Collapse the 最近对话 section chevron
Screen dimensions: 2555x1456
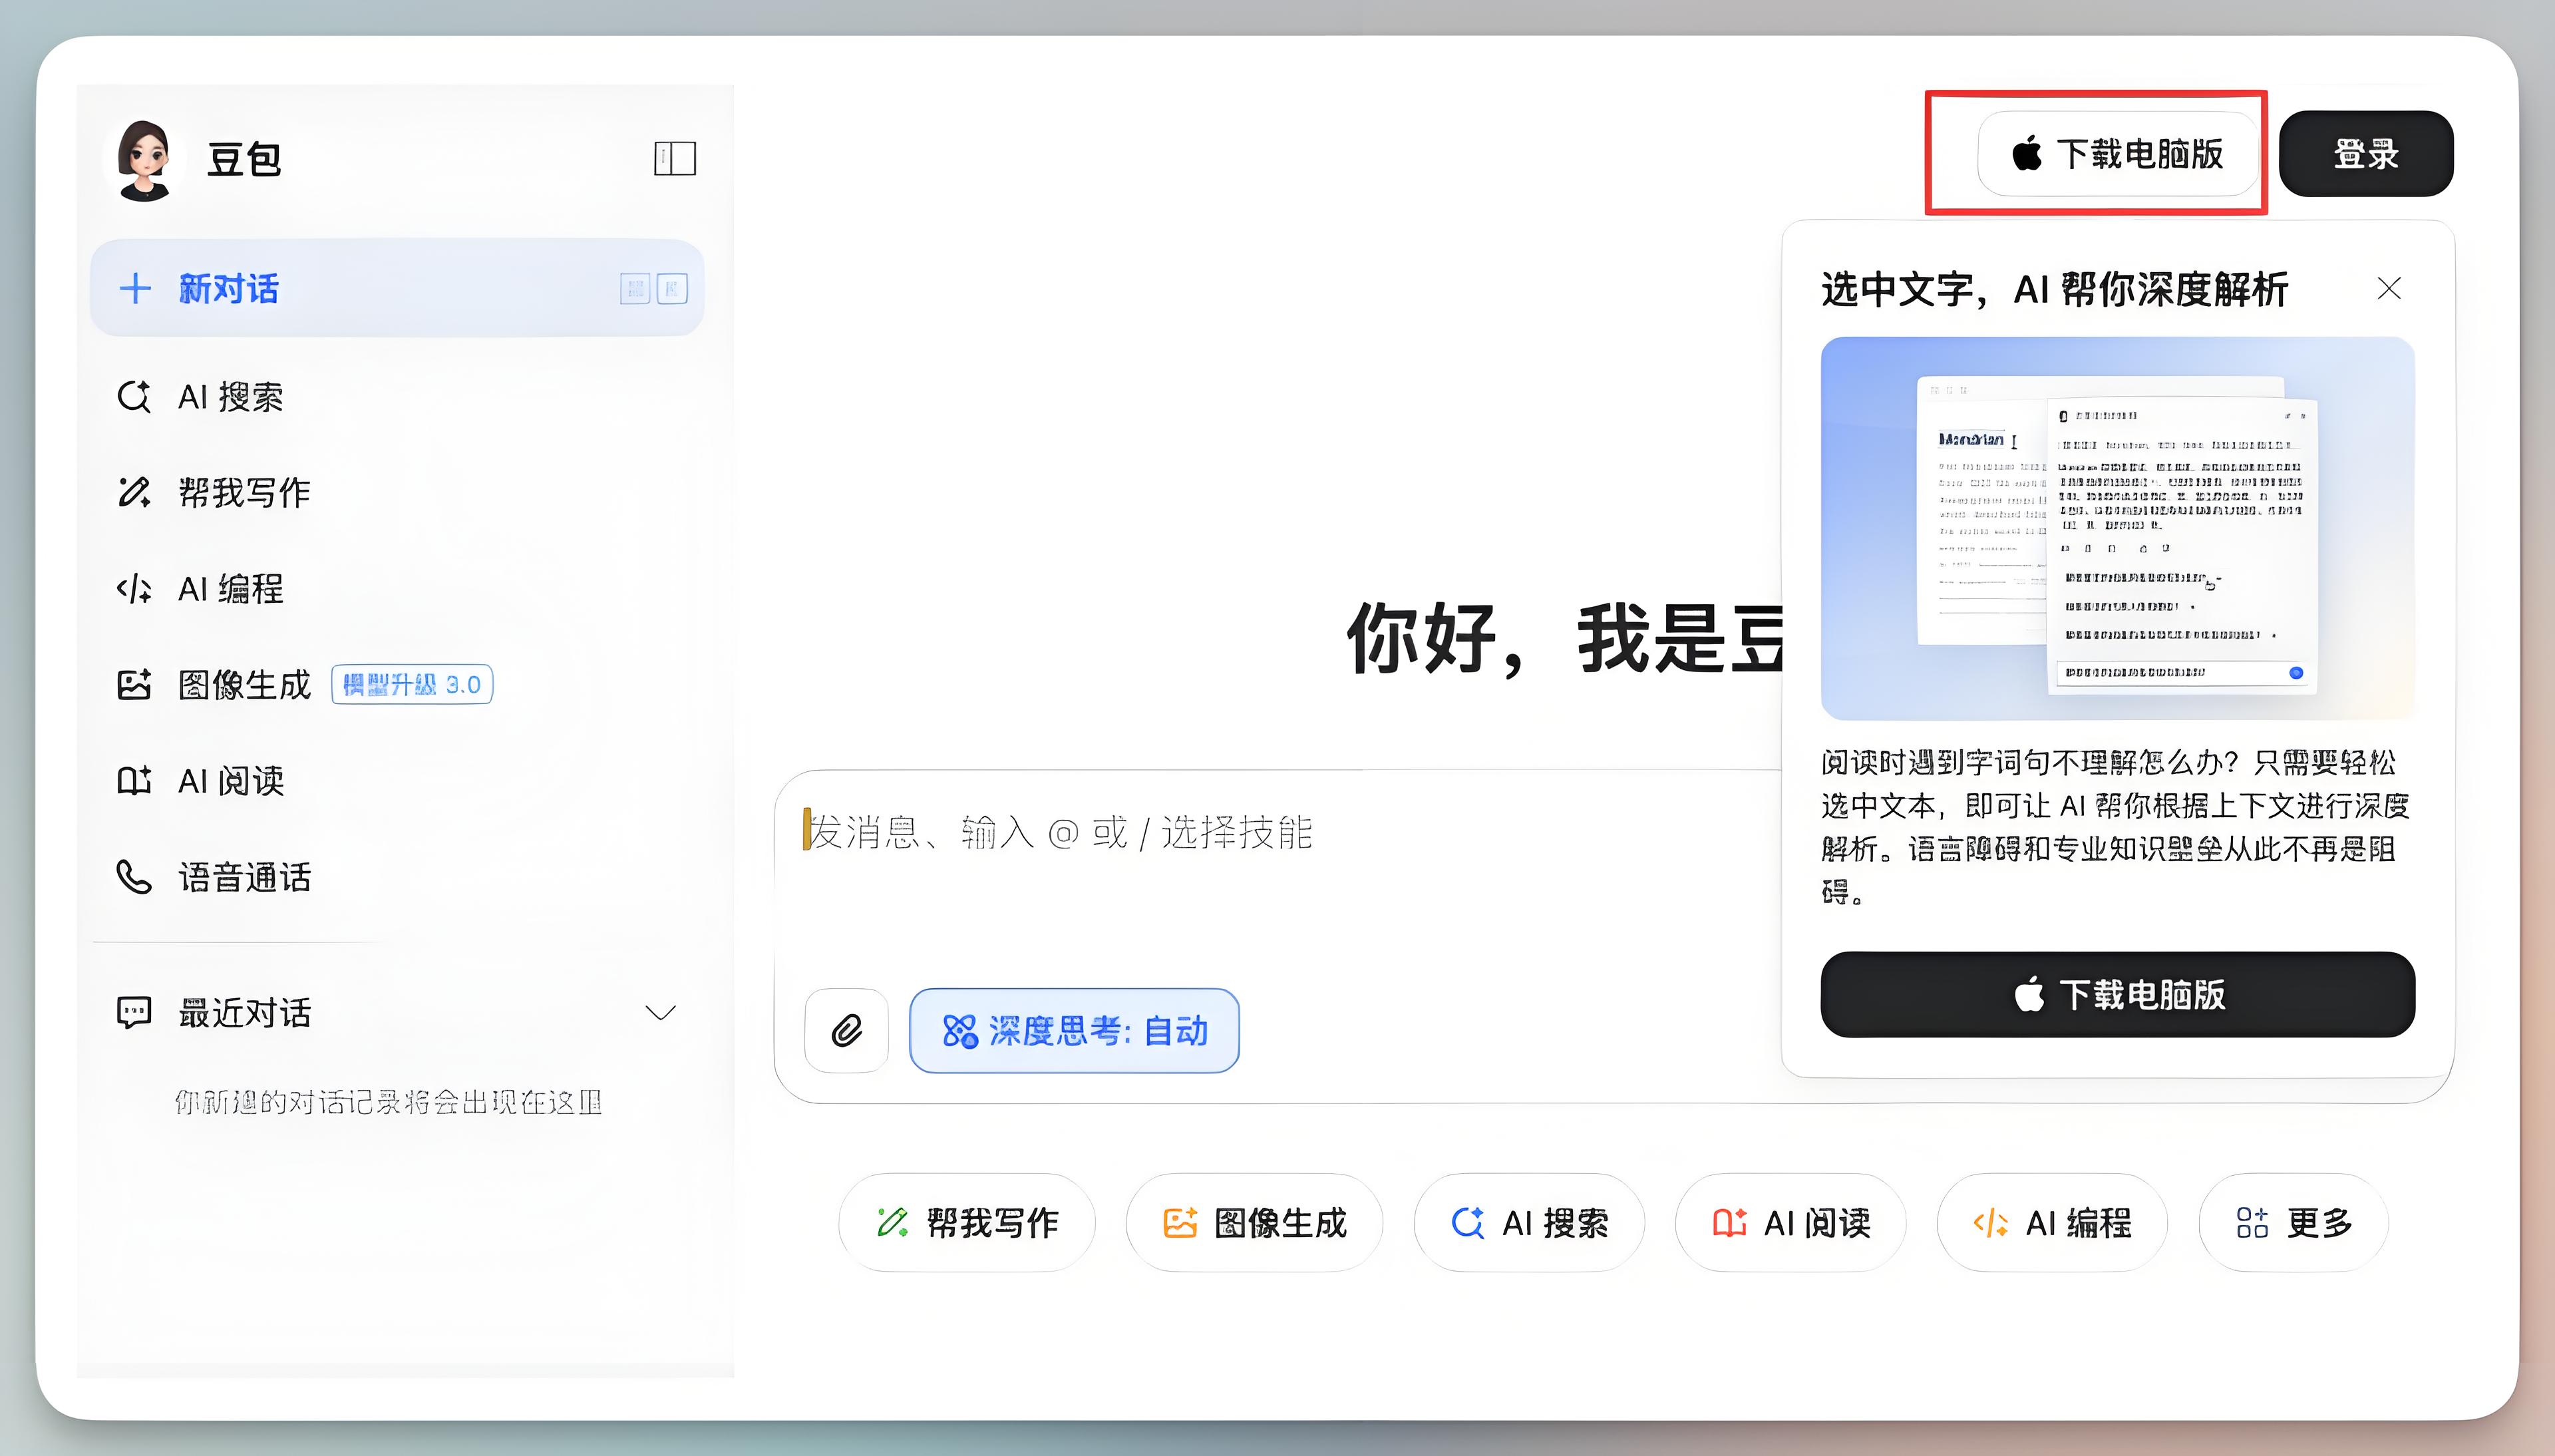click(661, 1012)
